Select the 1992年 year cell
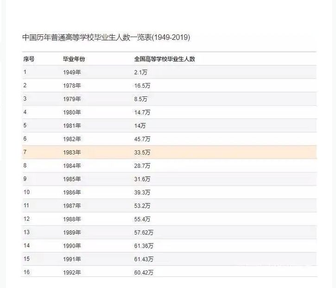 pos(72,272)
